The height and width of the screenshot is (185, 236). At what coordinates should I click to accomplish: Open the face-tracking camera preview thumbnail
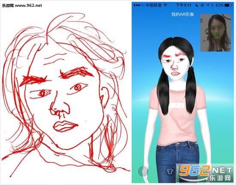click(215, 33)
